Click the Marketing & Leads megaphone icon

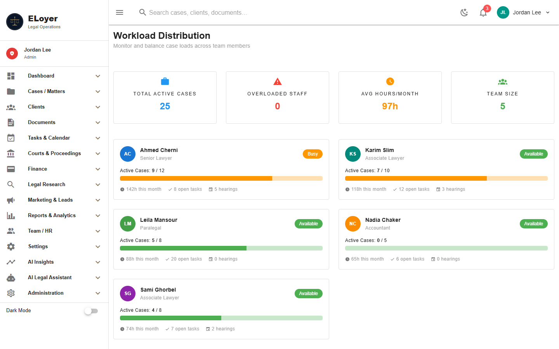pyautogui.click(x=11, y=200)
